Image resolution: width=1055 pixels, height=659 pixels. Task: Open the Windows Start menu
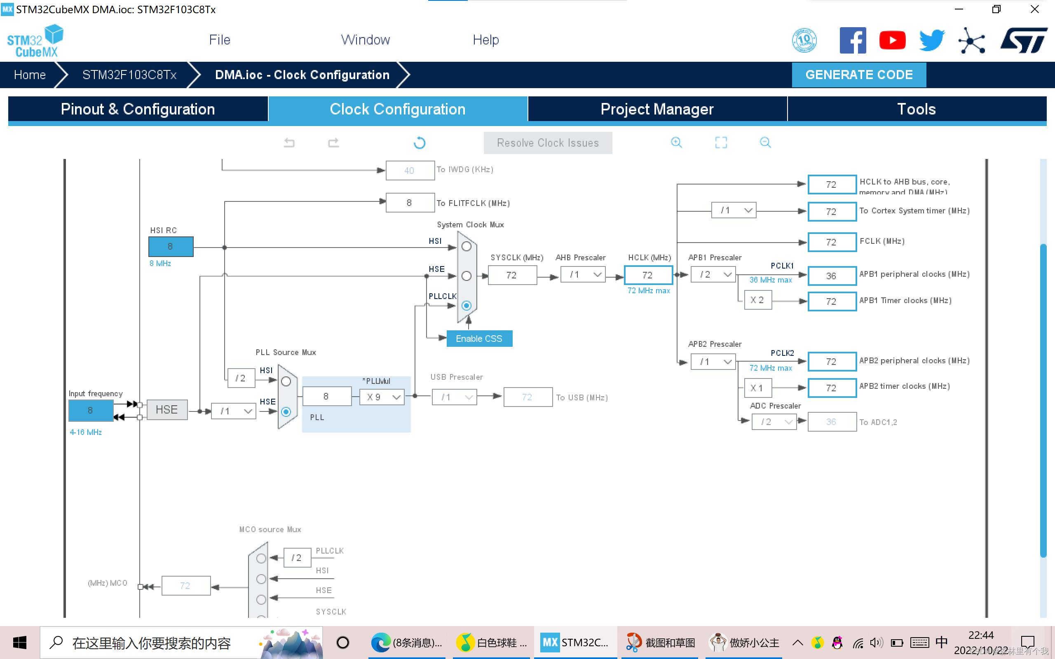(x=20, y=643)
